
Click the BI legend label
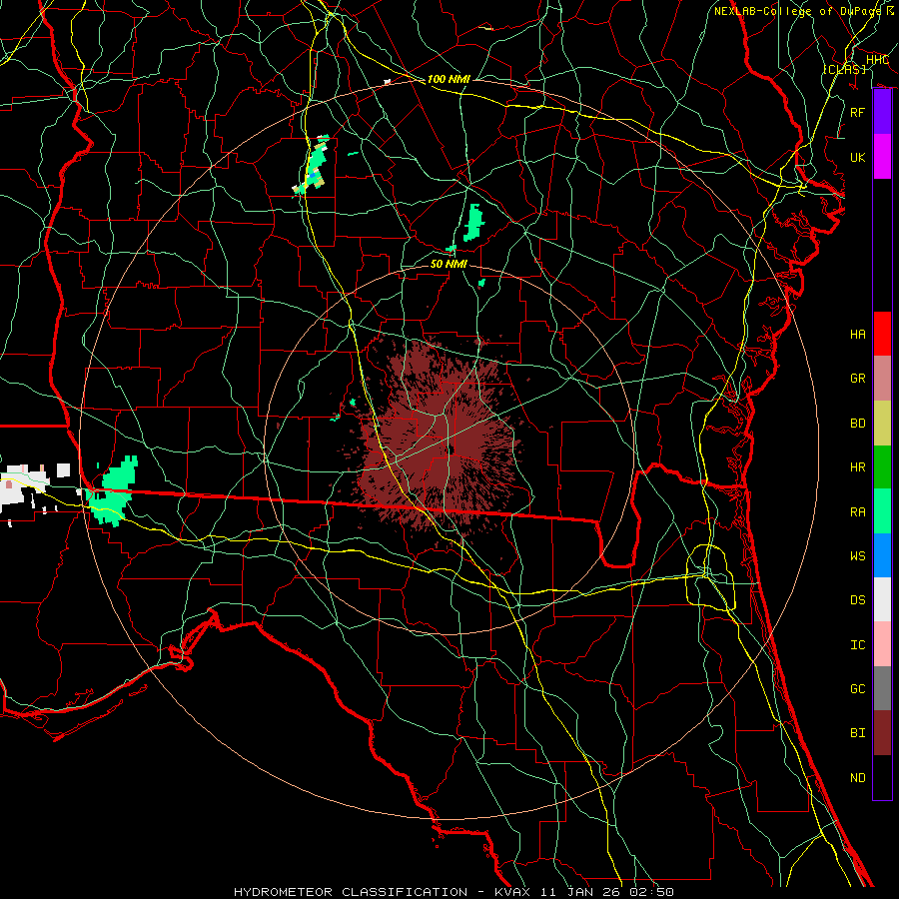tap(858, 733)
